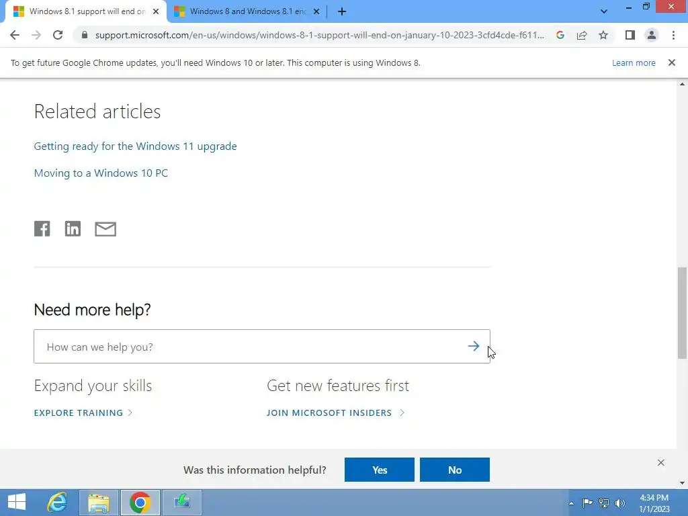Viewport: 688px width, 516px height.
Task: Reload the current page
Action: [58, 35]
